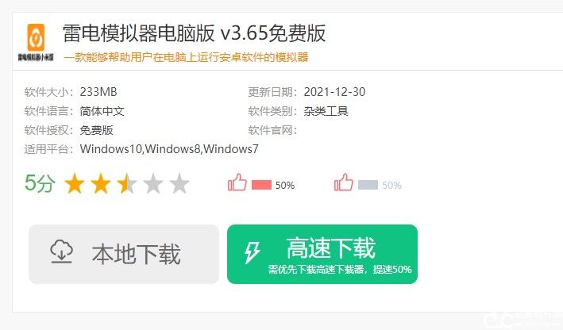Click the orange LDPlayer app logo icon

click(x=36, y=37)
